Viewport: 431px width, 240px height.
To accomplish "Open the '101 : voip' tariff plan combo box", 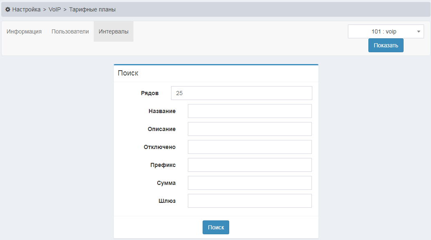I will coord(384,31).
